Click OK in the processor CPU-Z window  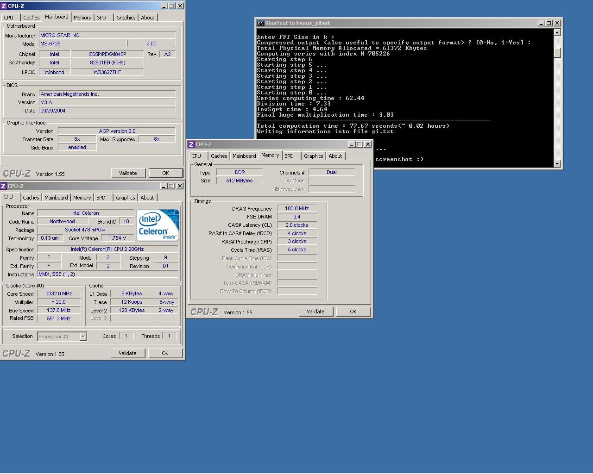point(165,353)
